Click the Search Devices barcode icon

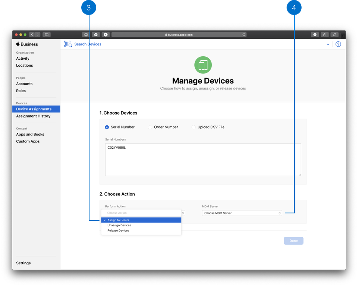pyautogui.click(x=68, y=44)
